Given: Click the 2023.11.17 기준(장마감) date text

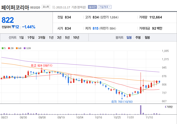Looking at the screenshot, I should (71, 7).
